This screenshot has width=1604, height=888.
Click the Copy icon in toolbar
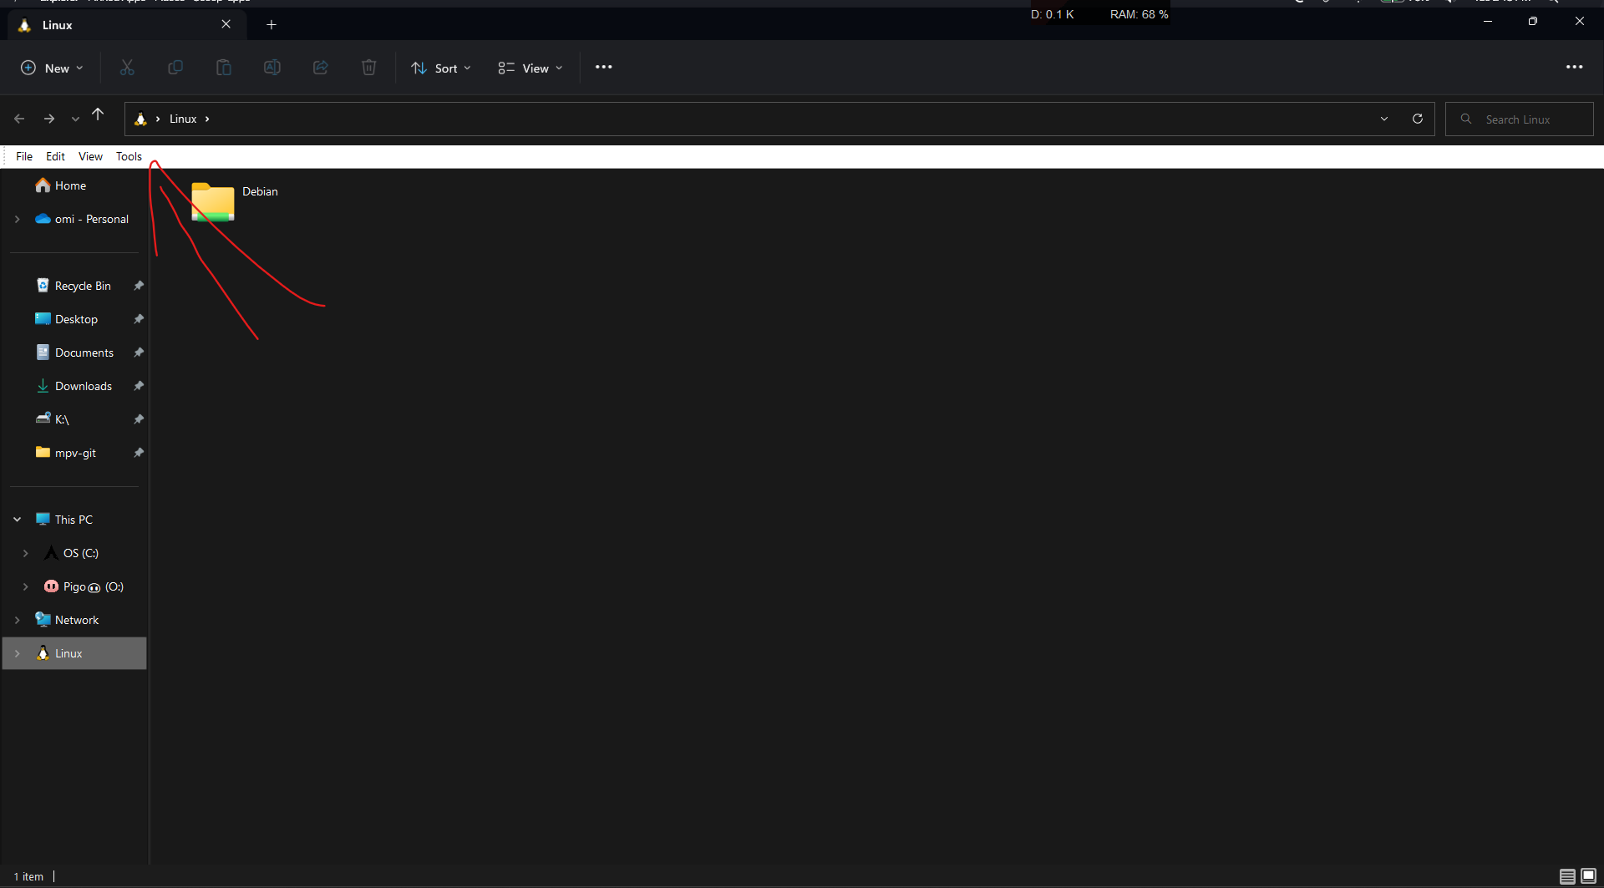(175, 68)
